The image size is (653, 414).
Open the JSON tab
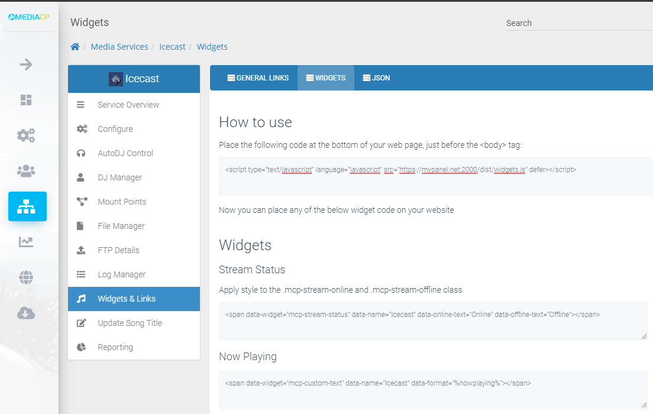(x=376, y=78)
